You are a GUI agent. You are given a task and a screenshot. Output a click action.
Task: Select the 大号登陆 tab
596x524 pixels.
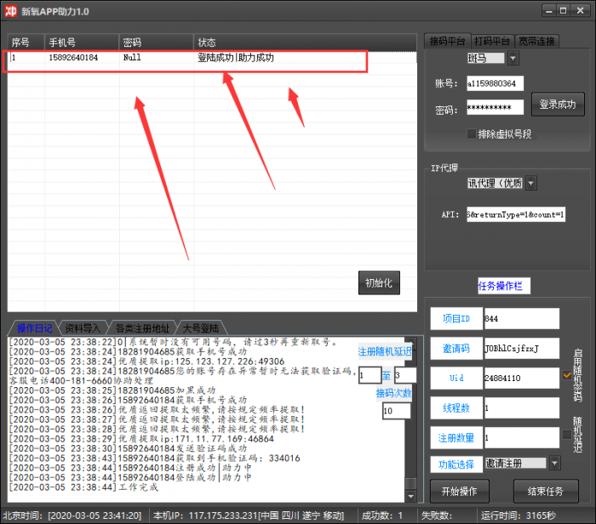199,327
